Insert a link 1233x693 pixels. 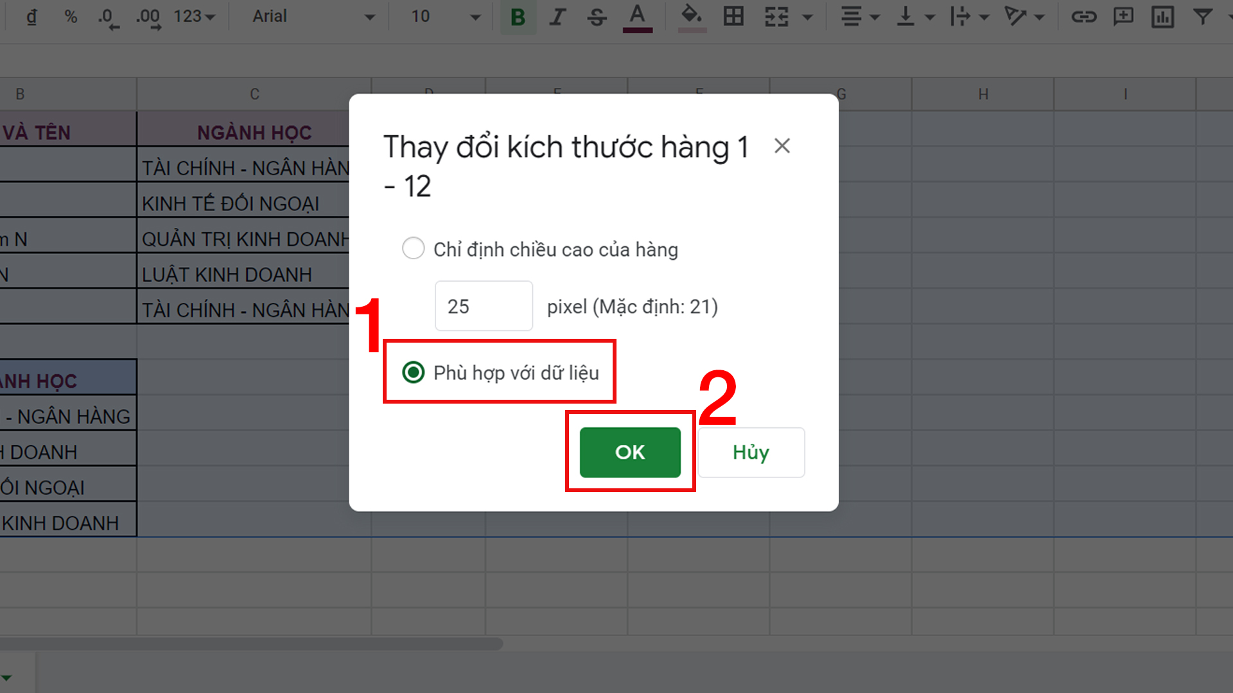click(1084, 17)
